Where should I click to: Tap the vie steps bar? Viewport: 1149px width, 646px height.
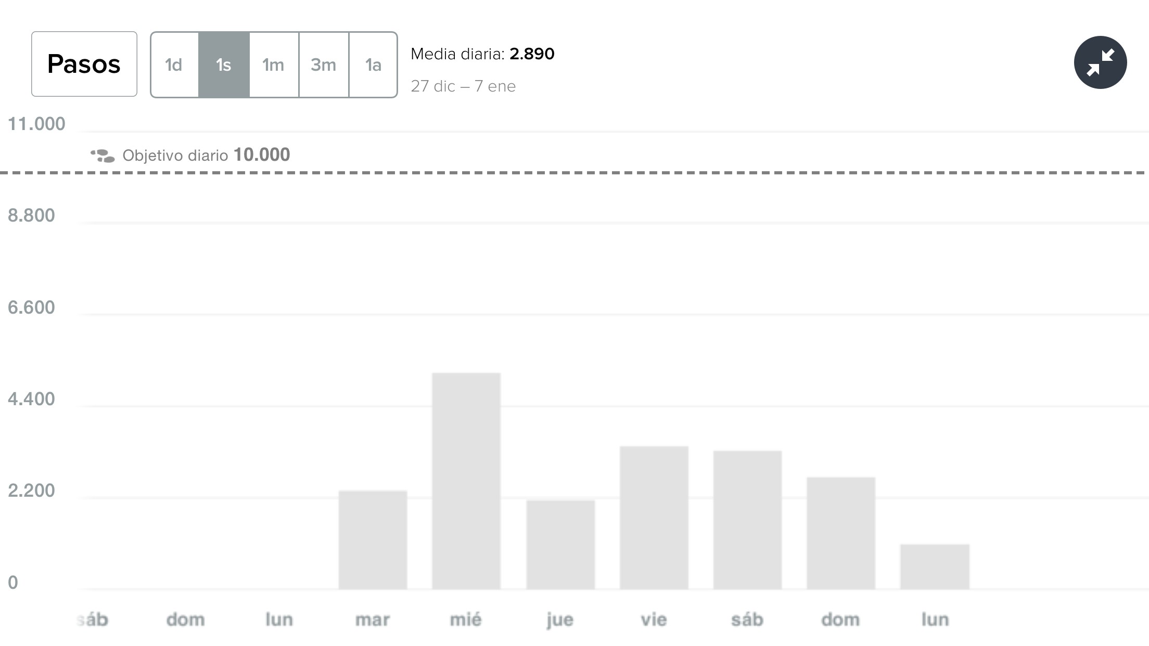(x=654, y=517)
